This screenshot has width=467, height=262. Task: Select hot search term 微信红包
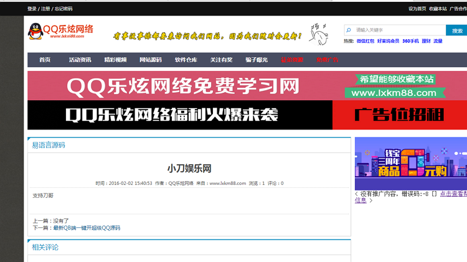tap(366, 41)
